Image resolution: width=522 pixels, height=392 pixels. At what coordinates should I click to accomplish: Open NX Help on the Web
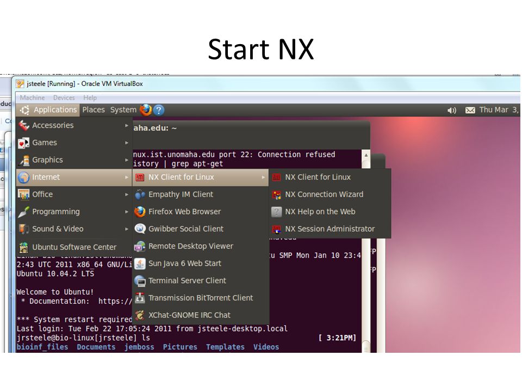click(x=330, y=212)
